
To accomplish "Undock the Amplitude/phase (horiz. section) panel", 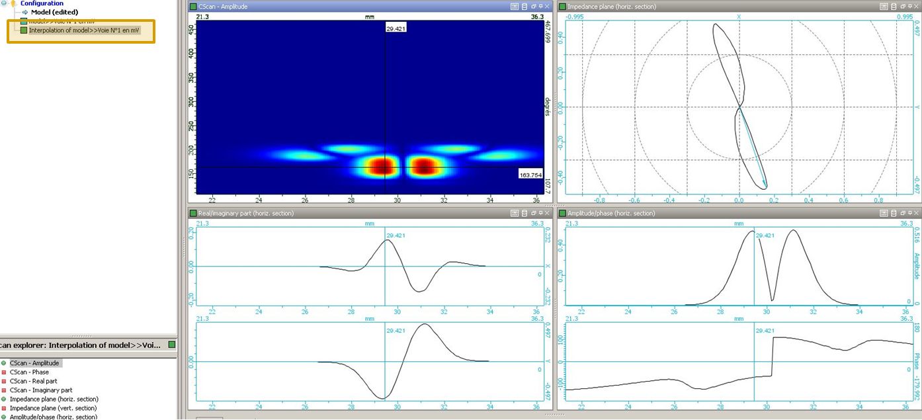I will 903,213.
